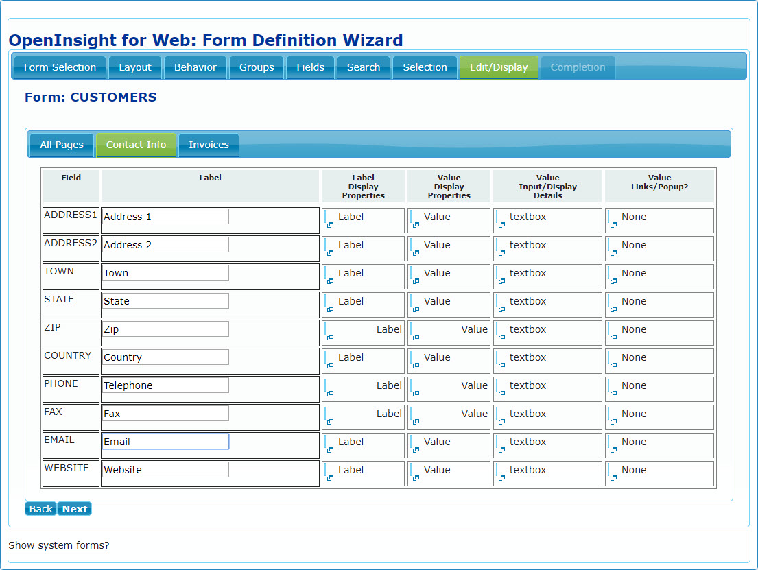This screenshot has height=570, width=758.
Task: Switch to the Invoices sub-tab
Action: 209,145
